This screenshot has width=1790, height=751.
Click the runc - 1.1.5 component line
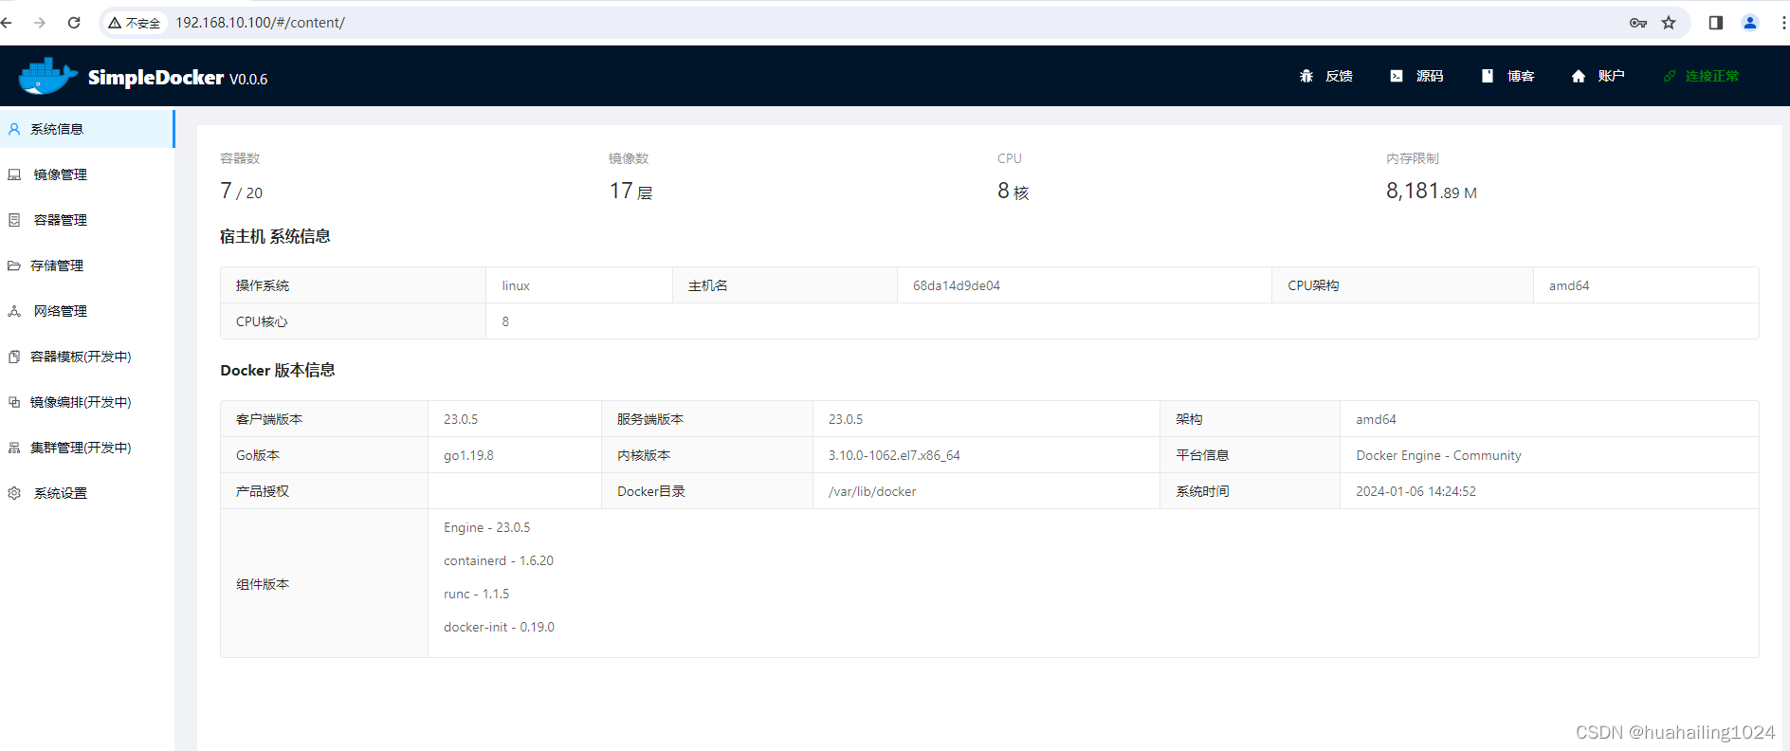(476, 594)
